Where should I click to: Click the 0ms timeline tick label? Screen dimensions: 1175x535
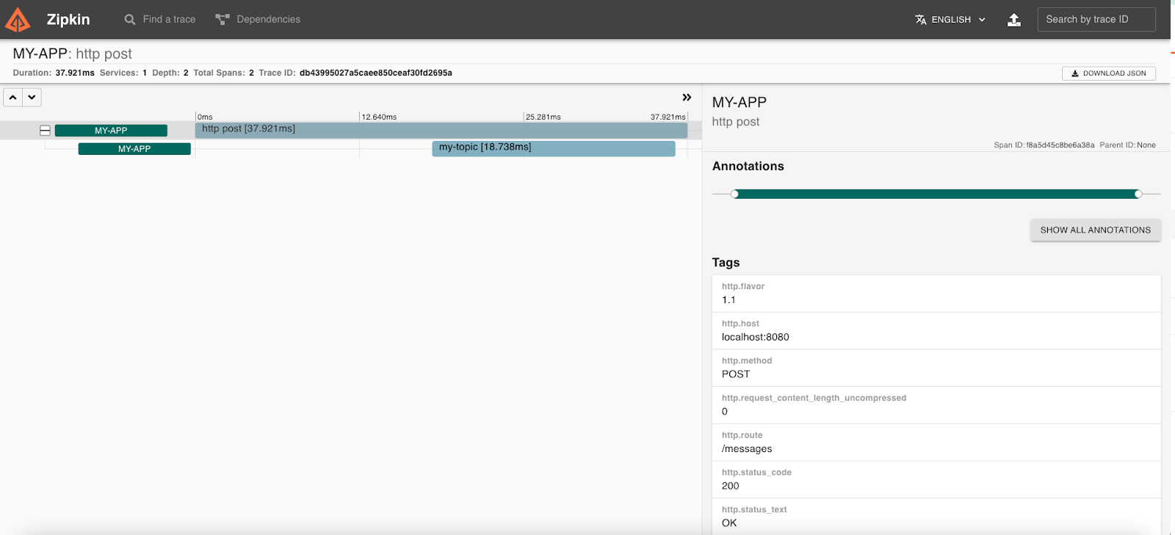205,117
